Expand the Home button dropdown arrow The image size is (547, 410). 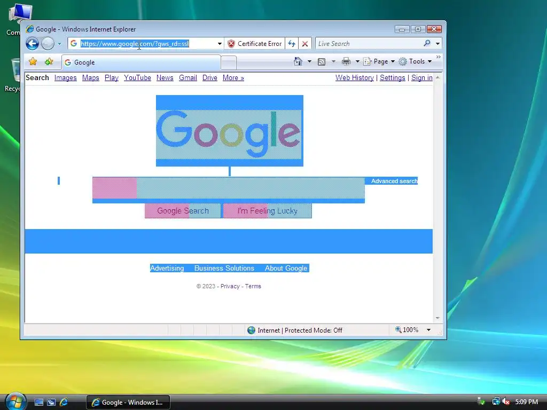click(x=309, y=61)
